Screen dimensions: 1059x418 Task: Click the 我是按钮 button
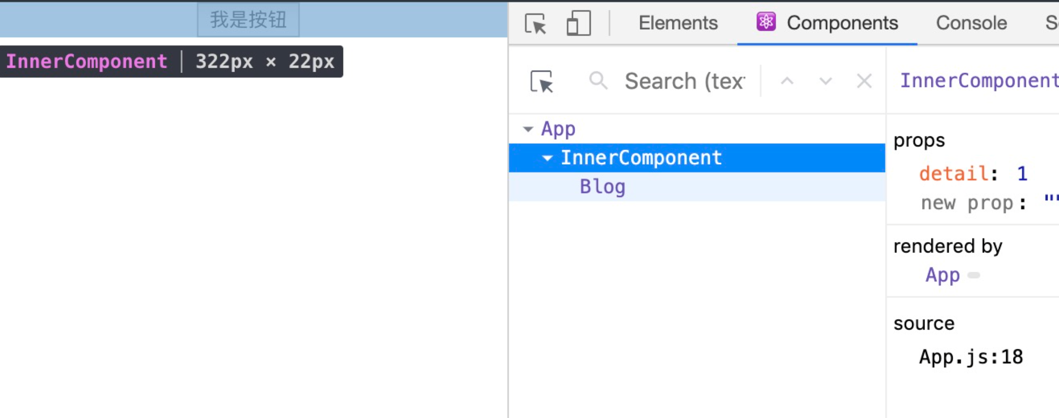coord(248,20)
